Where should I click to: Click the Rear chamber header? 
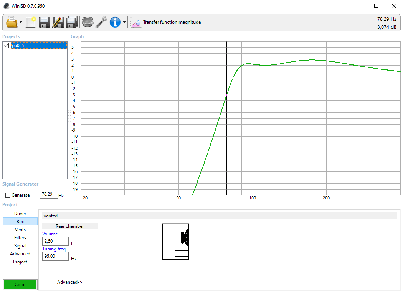[69, 226]
